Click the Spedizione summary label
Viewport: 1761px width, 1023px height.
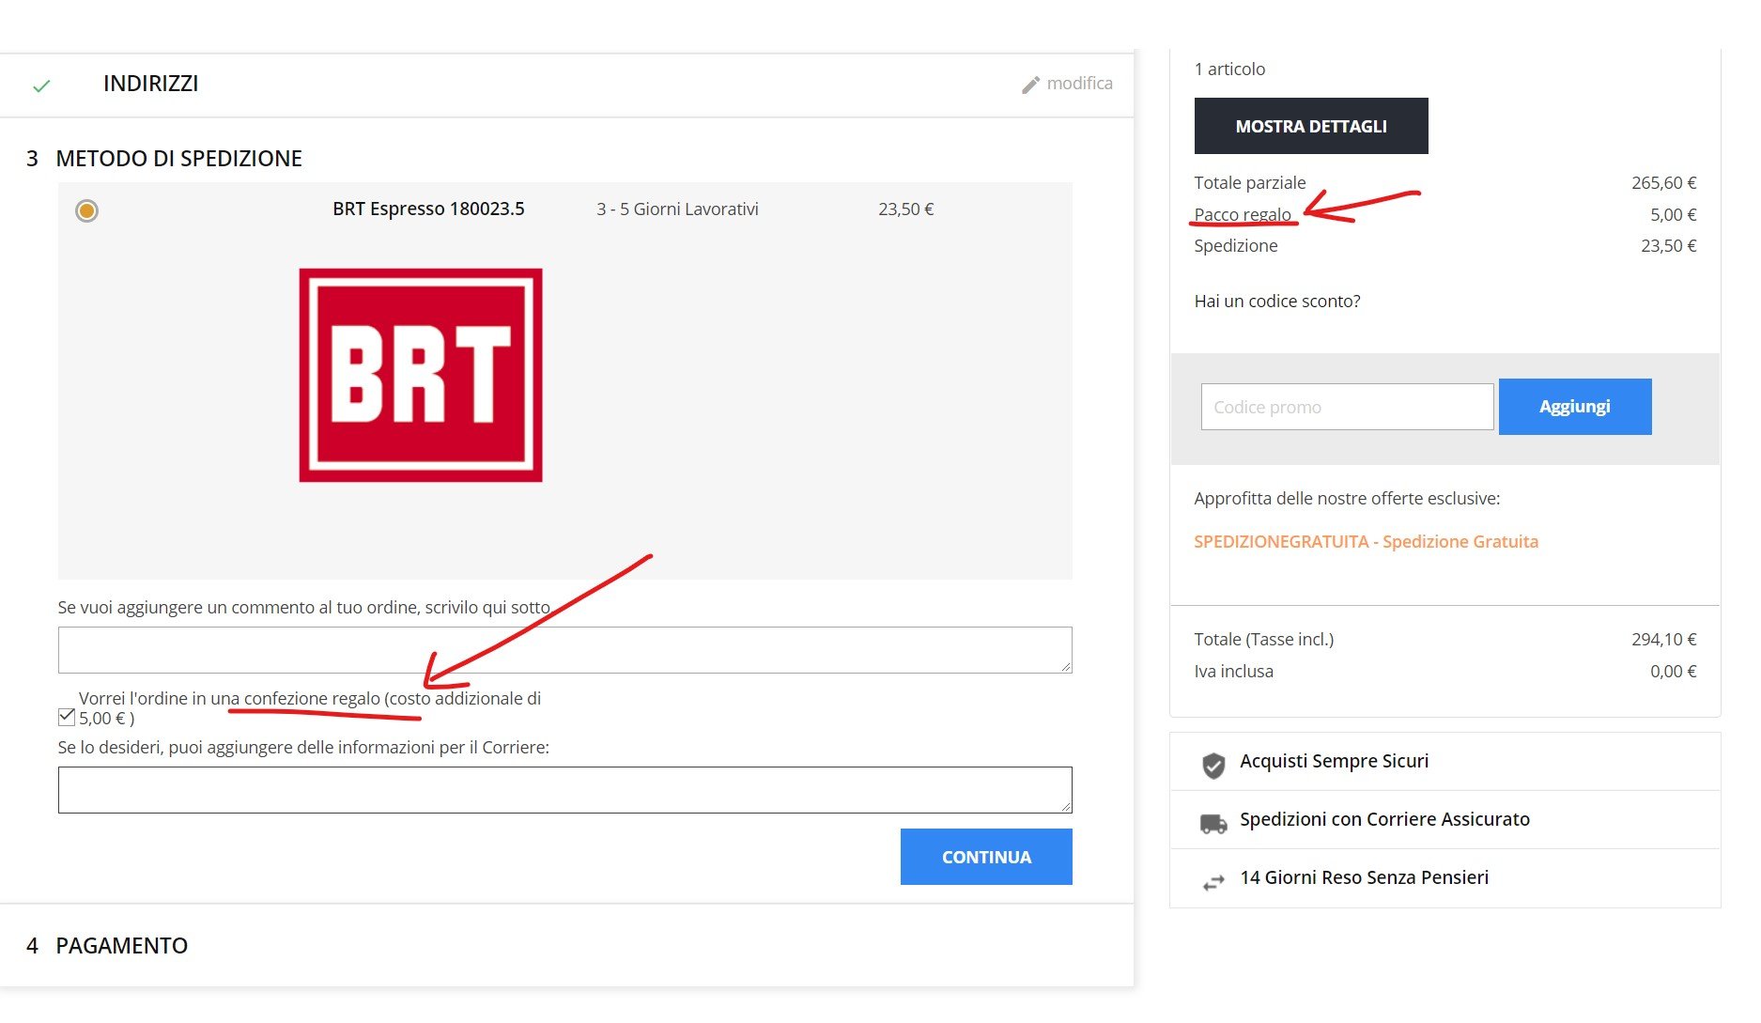point(1236,245)
